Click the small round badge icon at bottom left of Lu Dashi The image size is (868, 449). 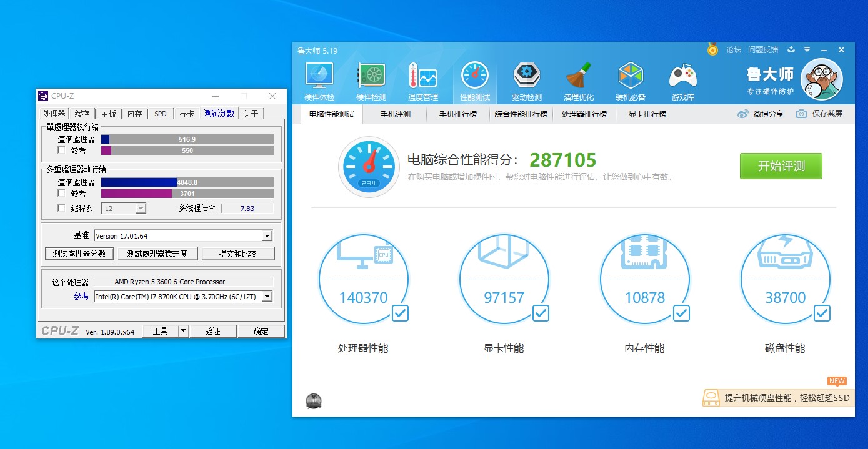click(x=314, y=402)
